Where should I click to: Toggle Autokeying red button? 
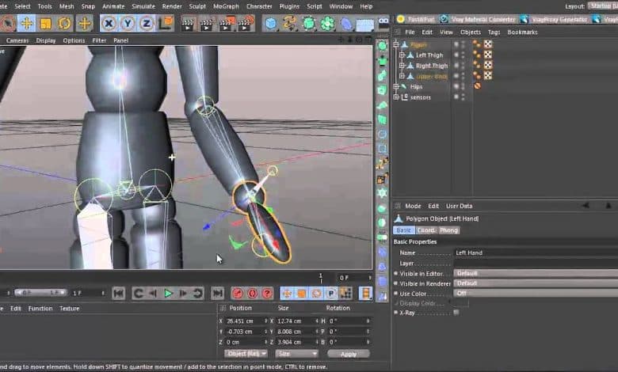click(x=253, y=294)
